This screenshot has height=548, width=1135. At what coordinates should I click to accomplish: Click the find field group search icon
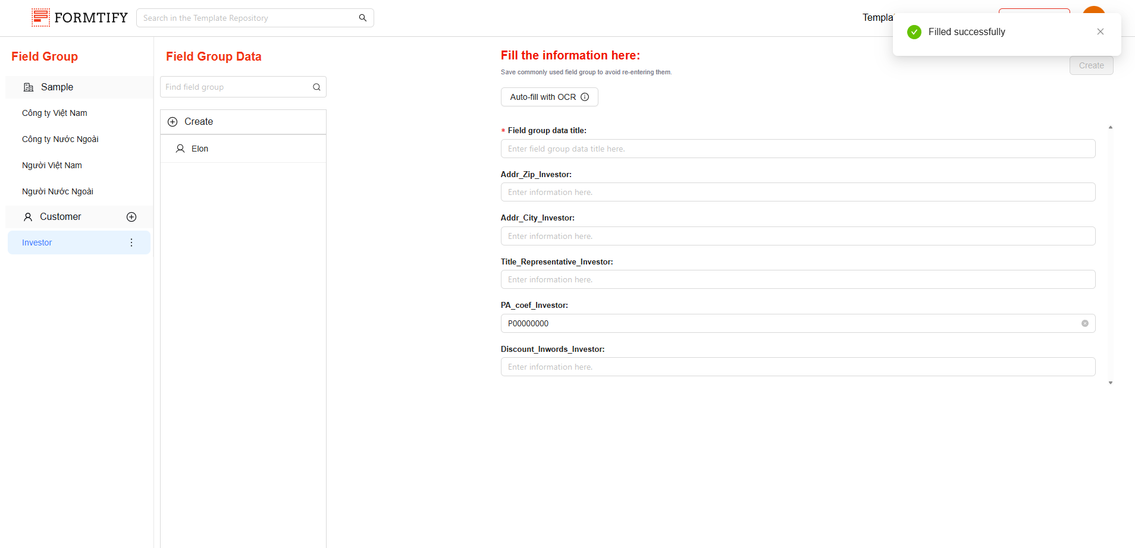click(x=316, y=87)
